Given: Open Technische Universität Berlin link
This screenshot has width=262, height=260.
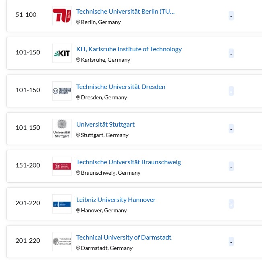Looking at the screenshot, I should pos(125,12).
